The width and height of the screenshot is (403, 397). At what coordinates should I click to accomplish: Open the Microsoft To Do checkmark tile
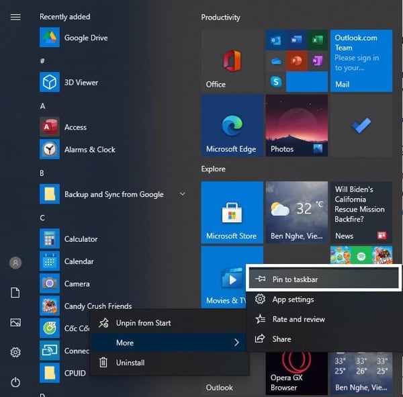point(361,126)
